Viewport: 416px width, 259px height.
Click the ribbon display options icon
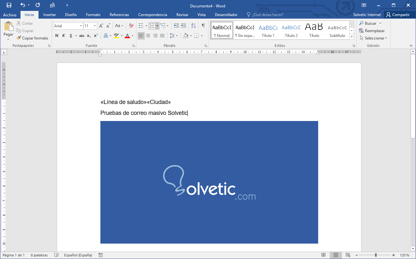tap(364, 5)
